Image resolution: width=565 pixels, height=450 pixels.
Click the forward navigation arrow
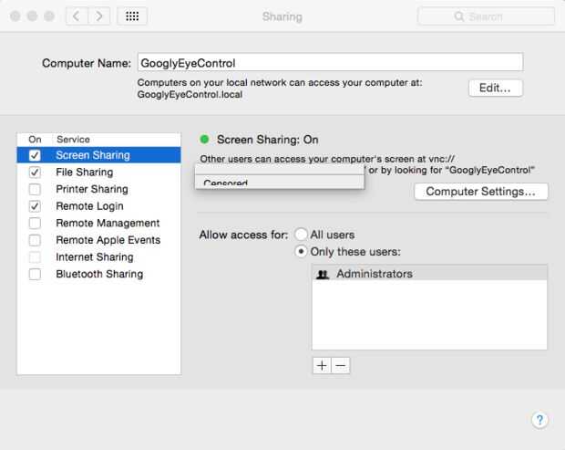[99, 16]
